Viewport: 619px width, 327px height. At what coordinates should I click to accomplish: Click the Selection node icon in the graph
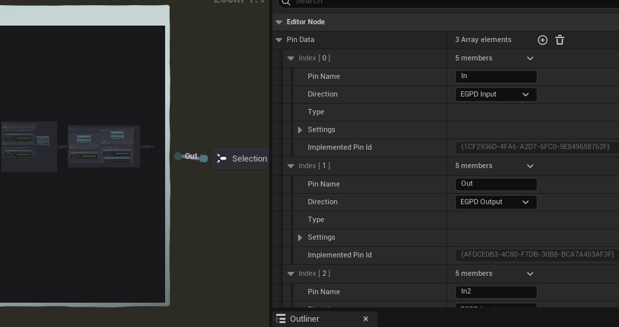[222, 159]
